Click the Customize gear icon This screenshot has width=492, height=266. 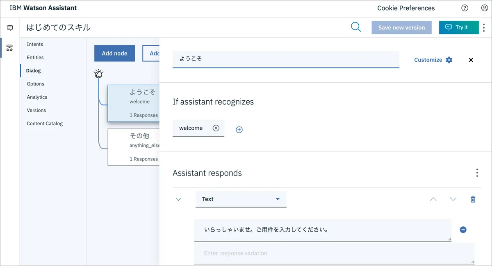449,60
